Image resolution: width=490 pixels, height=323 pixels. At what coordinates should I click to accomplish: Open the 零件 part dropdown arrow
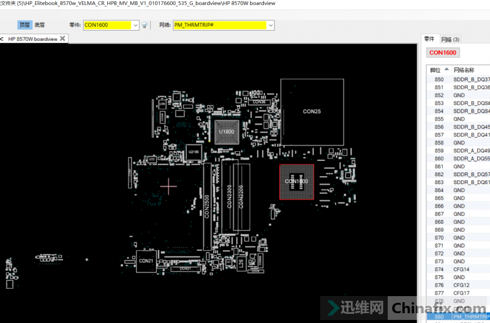tap(135, 25)
